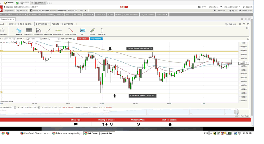Click the save chart image icon

point(230,24)
